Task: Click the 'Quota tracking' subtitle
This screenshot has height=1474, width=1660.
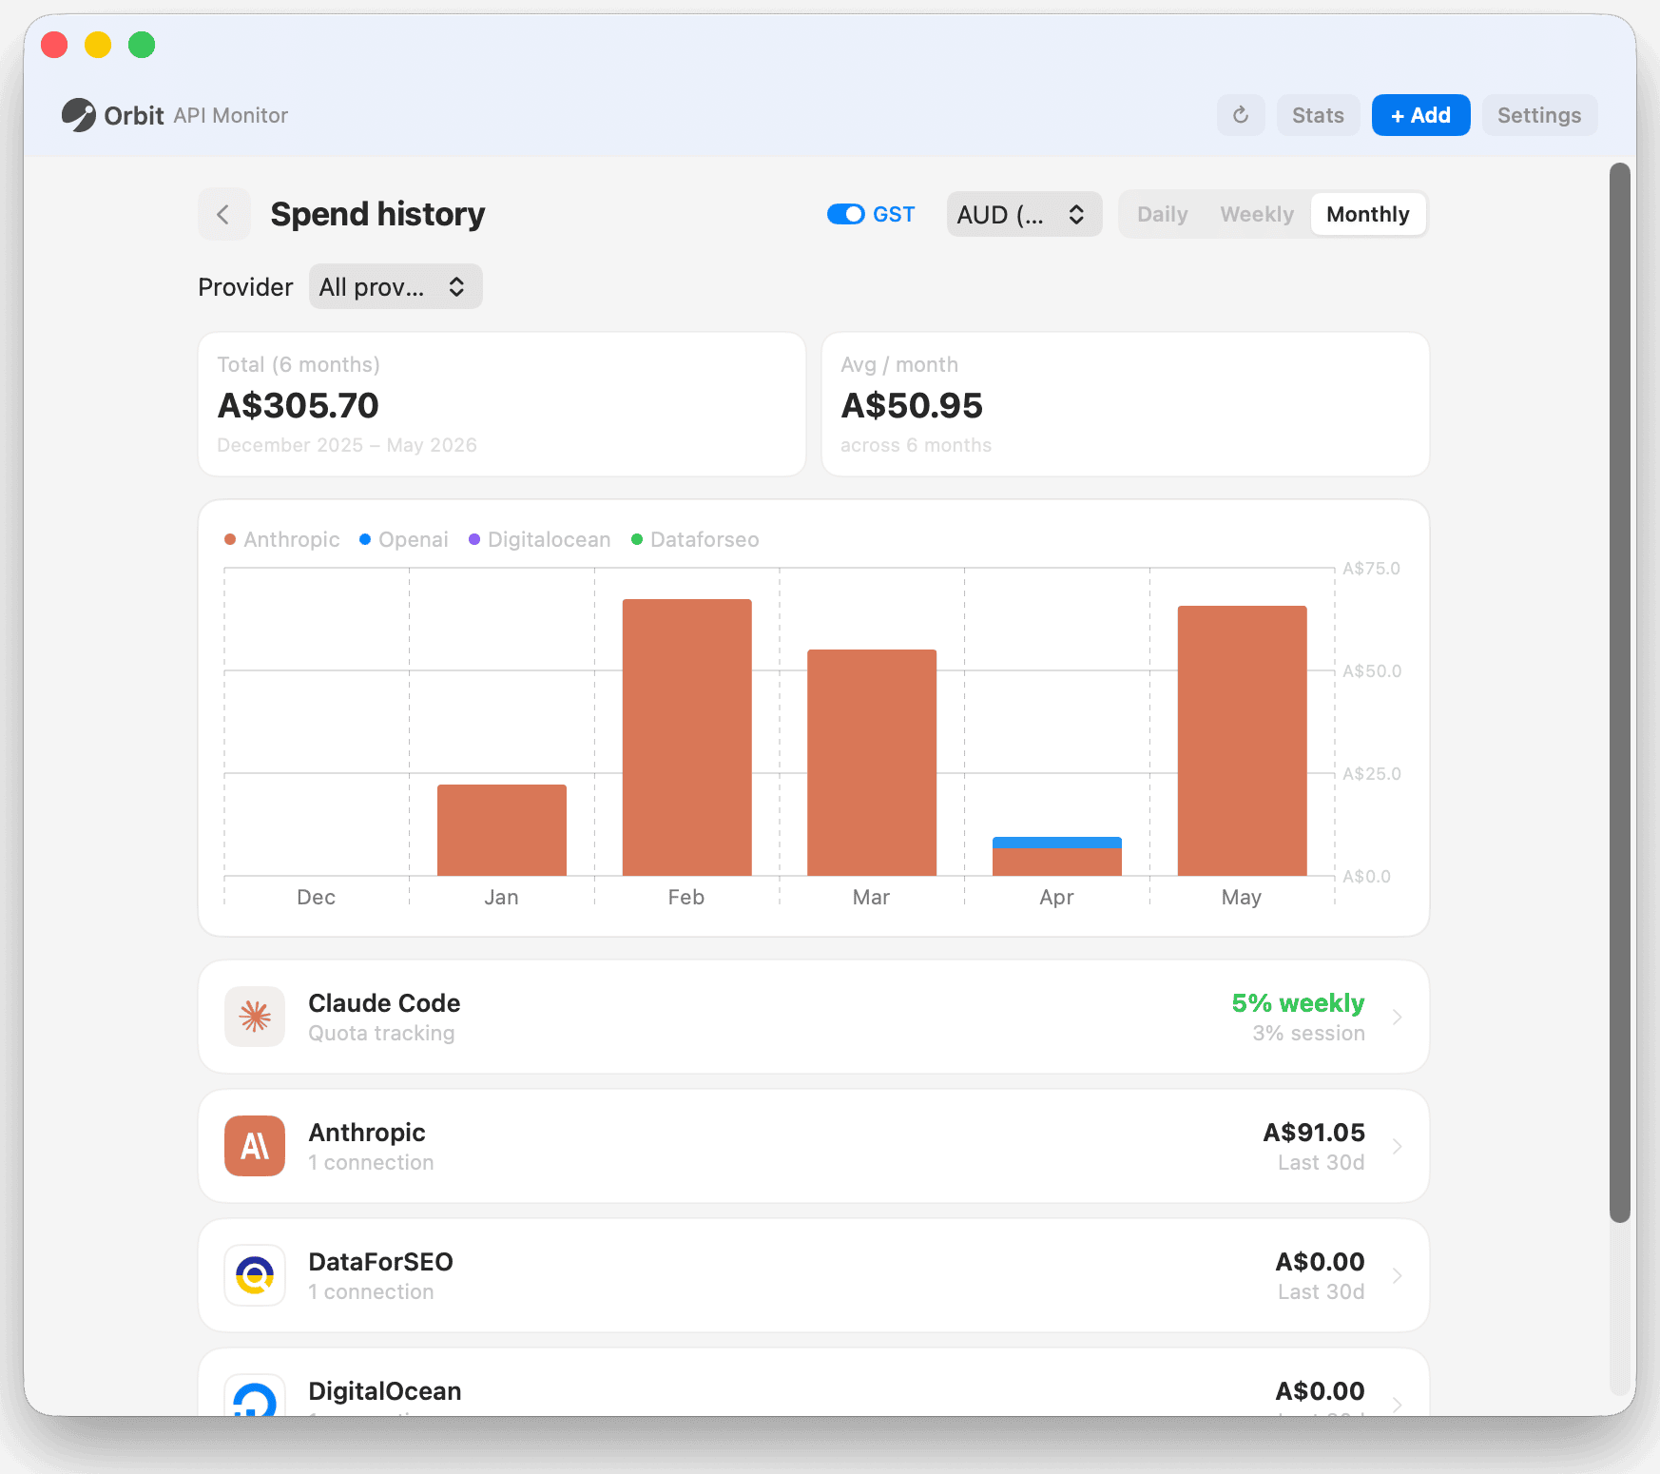Action: [381, 1033]
